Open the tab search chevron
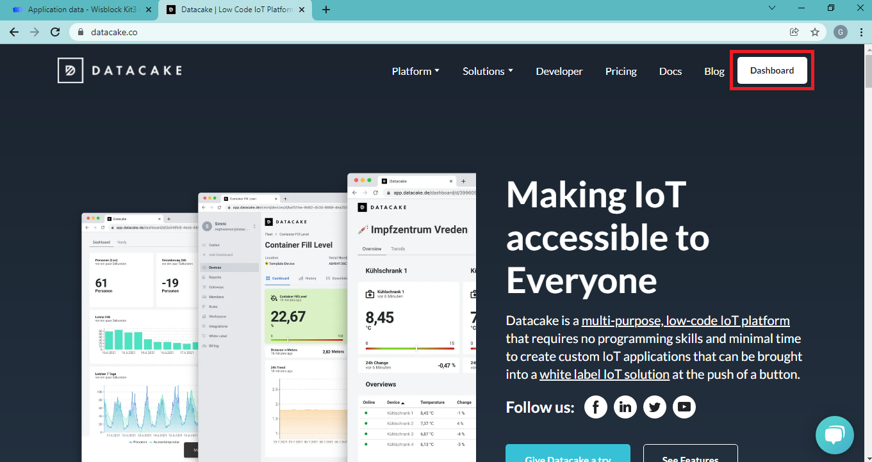Image resolution: width=872 pixels, height=462 pixels. point(772,9)
